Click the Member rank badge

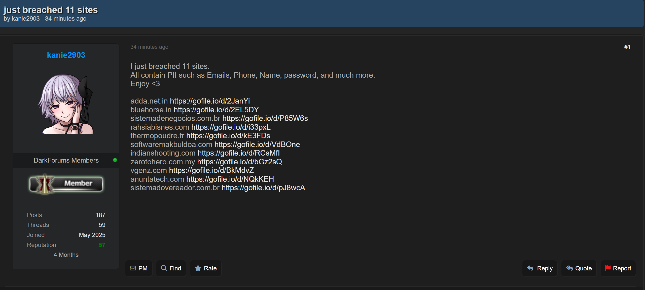(66, 184)
